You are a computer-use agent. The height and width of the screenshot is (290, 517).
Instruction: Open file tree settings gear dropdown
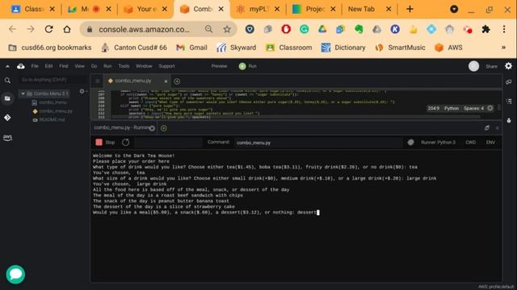point(82,91)
